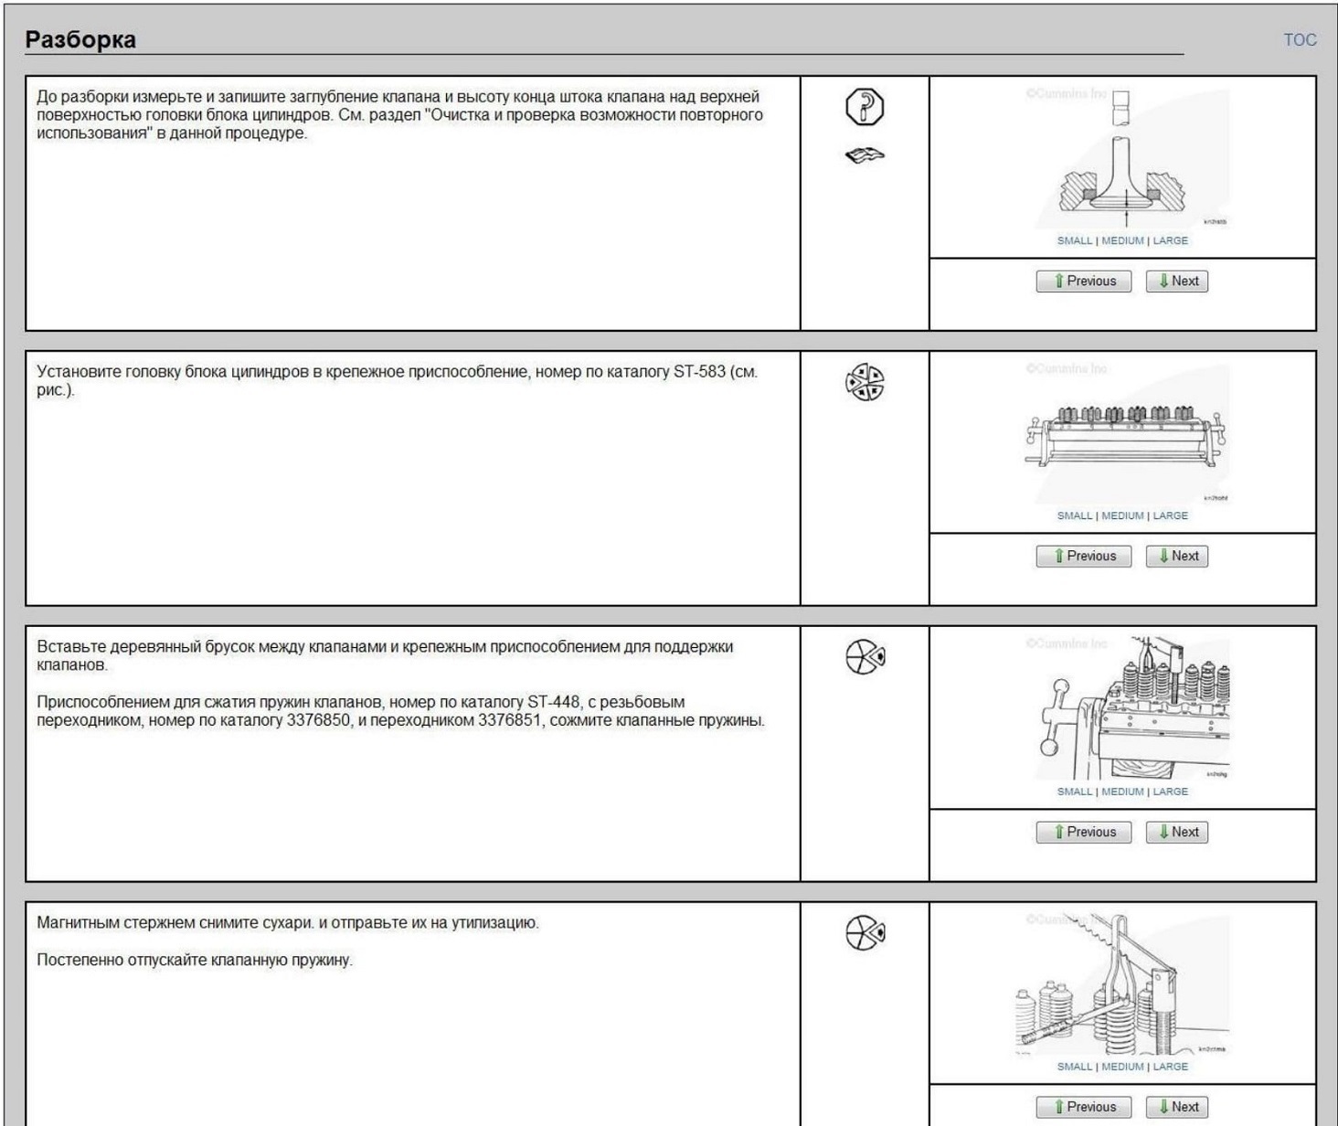Screen dimensions: 1338x1126
Task: Select LARGE size for magnetic rod image
Action: point(1171,1067)
